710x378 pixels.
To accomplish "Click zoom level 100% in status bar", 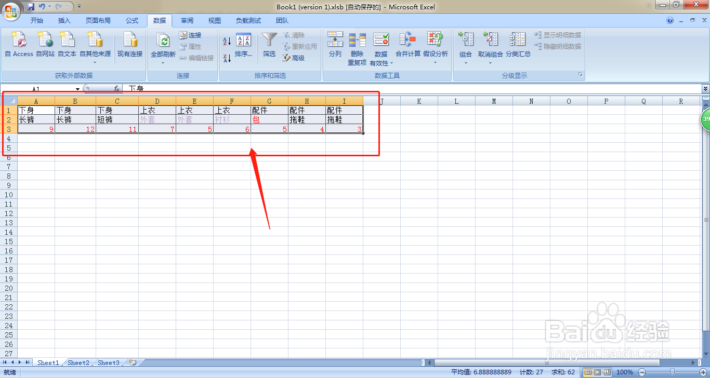I will (x=625, y=372).
